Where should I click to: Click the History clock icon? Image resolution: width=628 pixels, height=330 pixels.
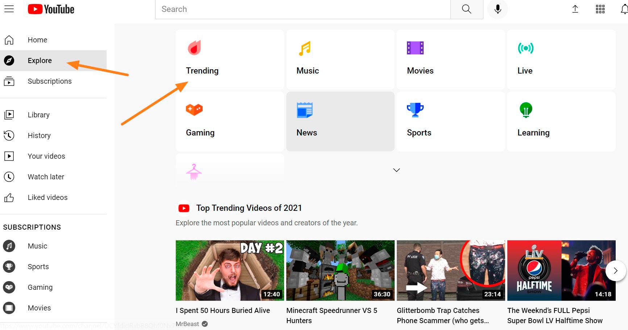click(x=9, y=135)
